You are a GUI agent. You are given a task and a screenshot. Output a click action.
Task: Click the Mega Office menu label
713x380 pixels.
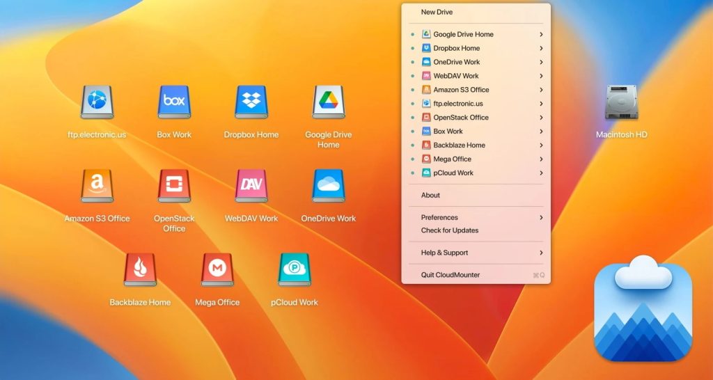(452, 159)
